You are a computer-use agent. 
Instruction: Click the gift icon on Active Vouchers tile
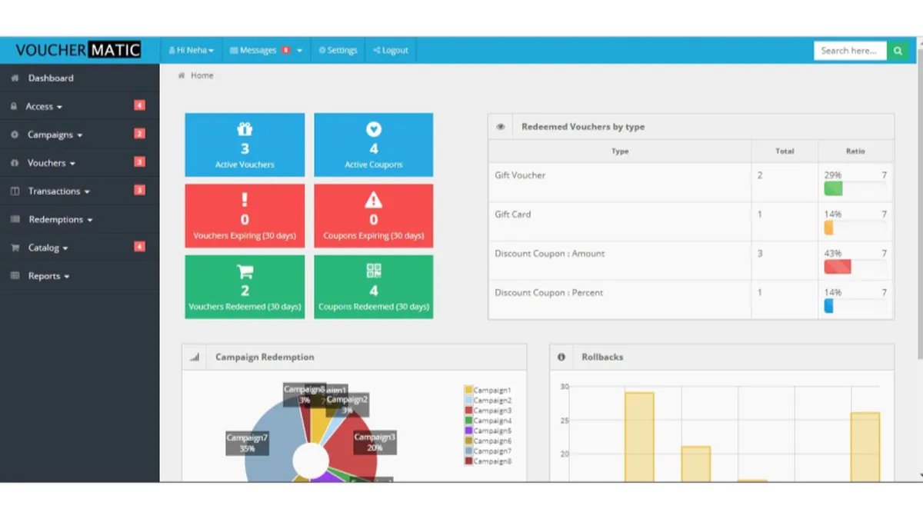[245, 129]
